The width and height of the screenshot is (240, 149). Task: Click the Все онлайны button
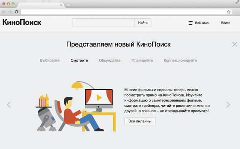[x=140, y=121]
